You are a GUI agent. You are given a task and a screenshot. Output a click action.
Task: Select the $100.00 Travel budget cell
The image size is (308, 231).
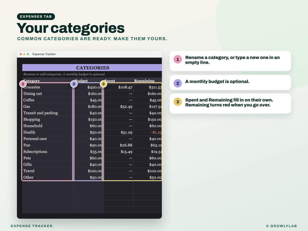(x=89, y=171)
